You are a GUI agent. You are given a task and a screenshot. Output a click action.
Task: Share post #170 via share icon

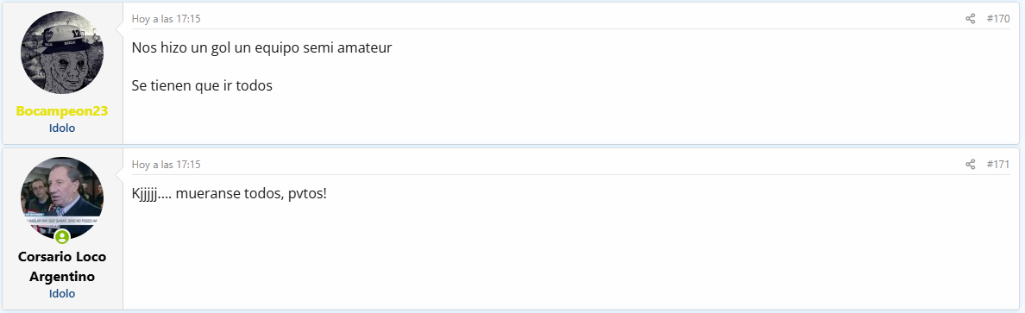pos(970,19)
